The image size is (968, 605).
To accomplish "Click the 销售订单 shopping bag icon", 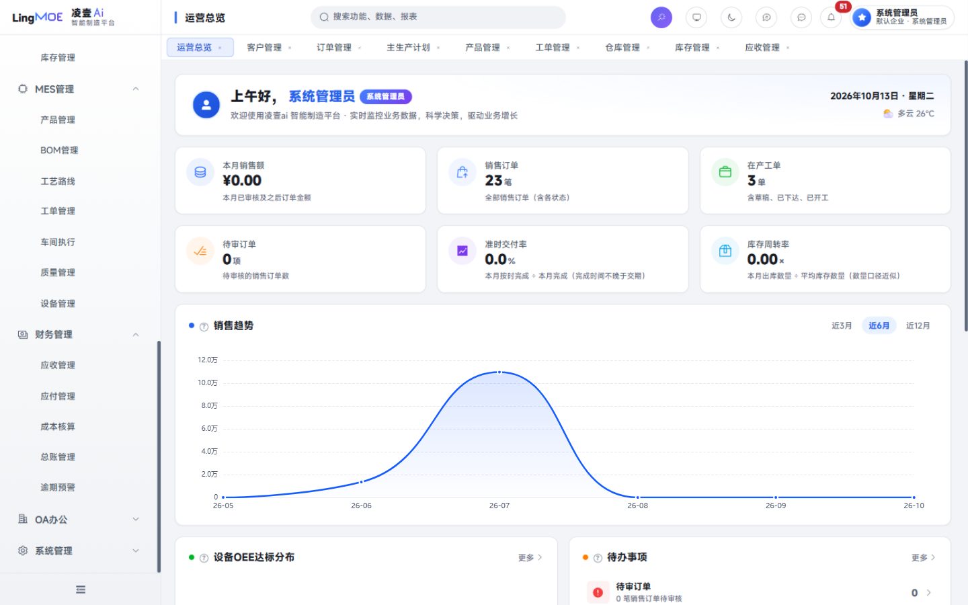I will pos(462,173).
